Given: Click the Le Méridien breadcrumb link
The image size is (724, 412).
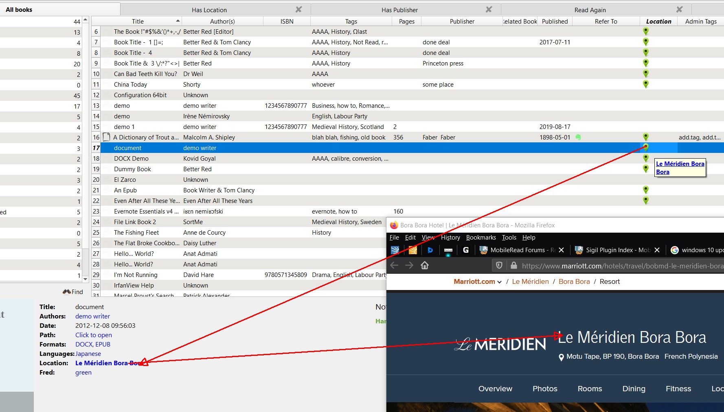Looking at the screenshot, I should click(530, 281).
